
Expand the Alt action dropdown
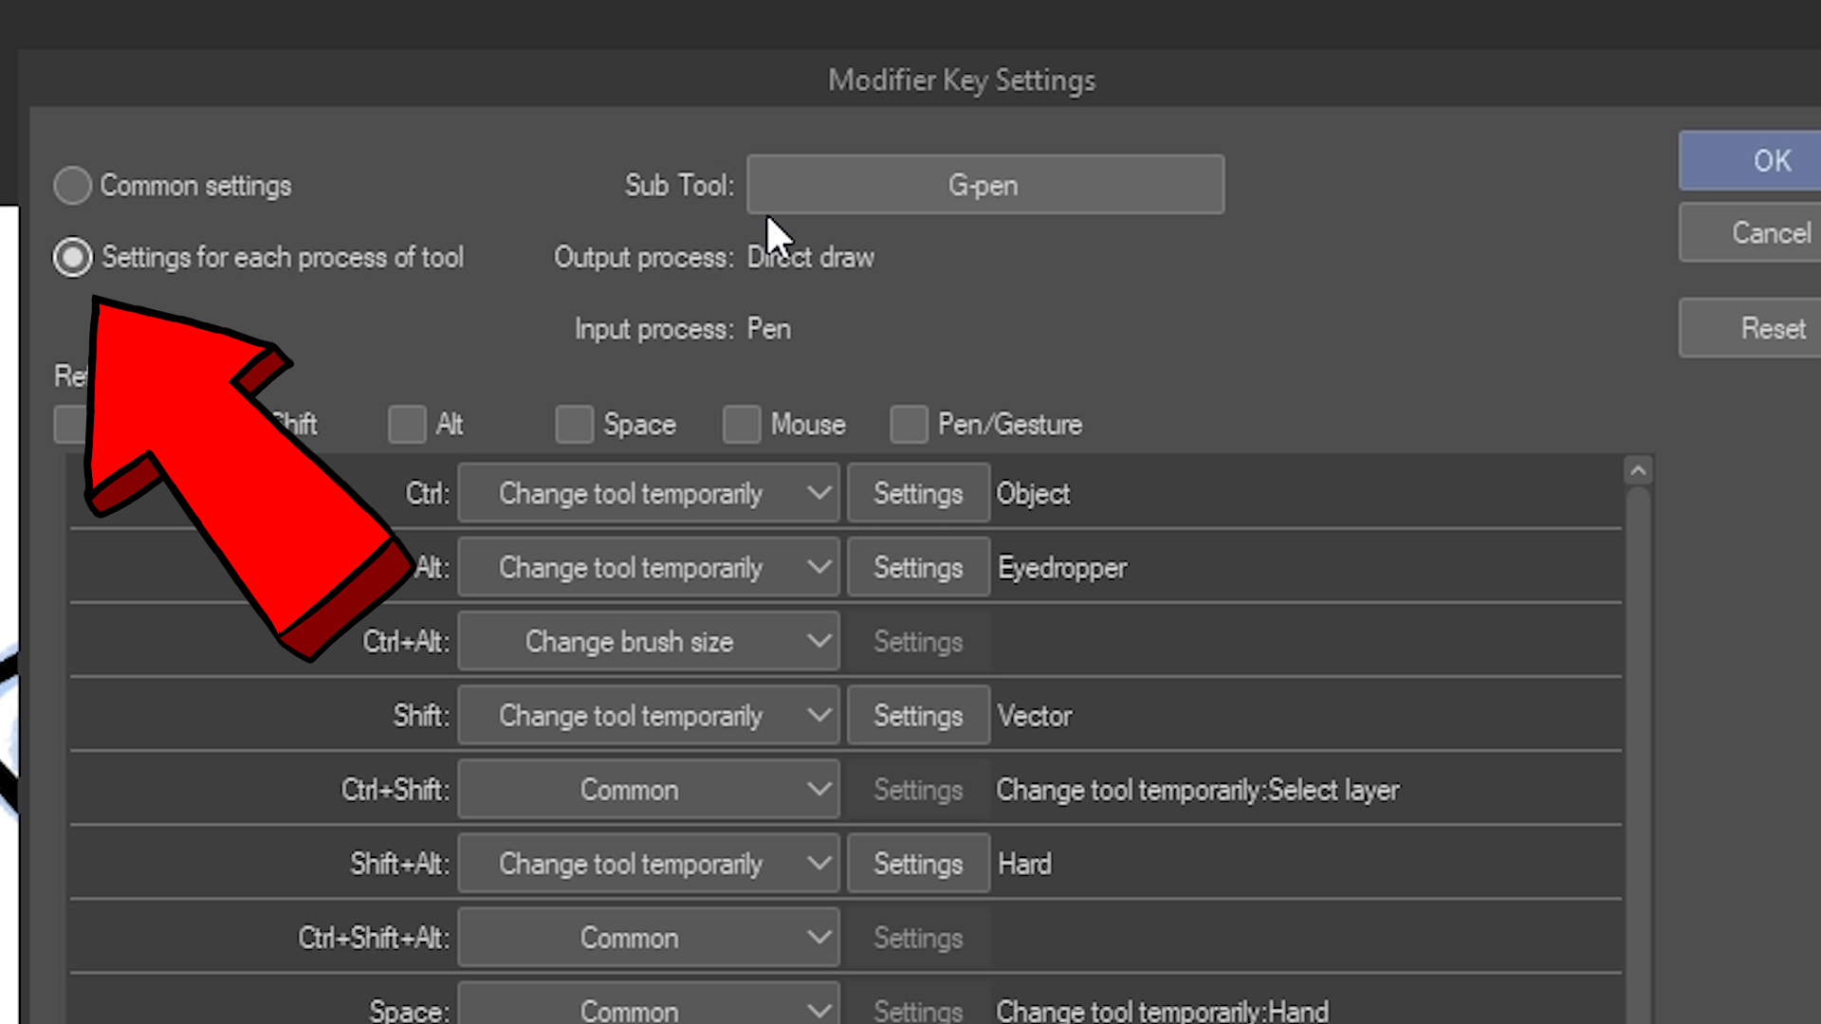(648, 567)
